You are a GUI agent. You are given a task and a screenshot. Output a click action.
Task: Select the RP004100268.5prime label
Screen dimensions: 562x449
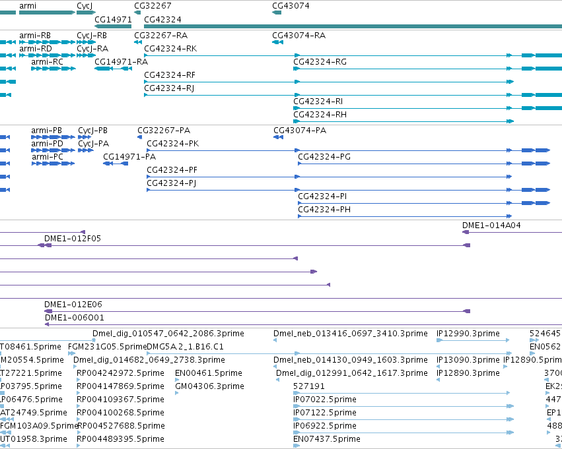coord(120,413)
